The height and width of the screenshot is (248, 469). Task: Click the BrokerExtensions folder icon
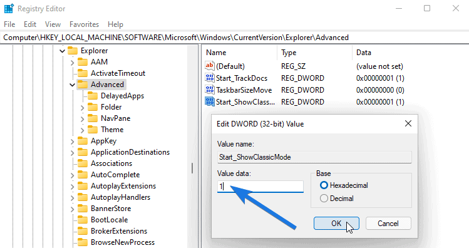83,231
